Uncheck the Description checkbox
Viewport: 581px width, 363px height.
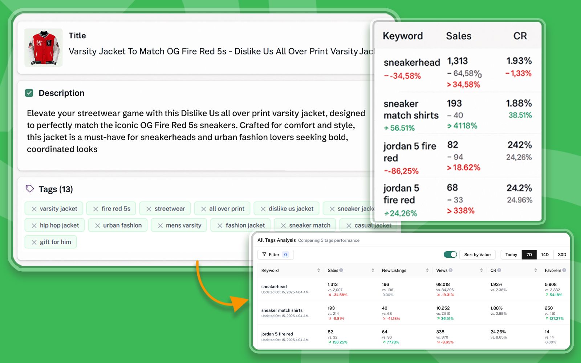tap(29, 93)
